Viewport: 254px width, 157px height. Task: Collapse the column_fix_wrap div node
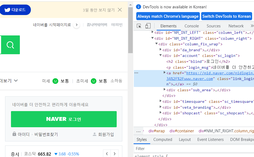(156, 44)
